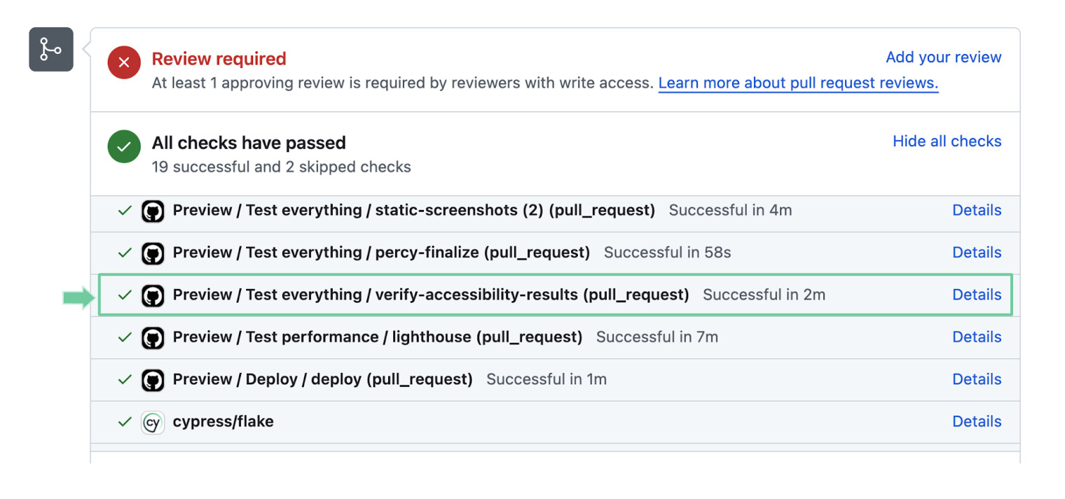Open Add your review

click(x=943, y=57)
